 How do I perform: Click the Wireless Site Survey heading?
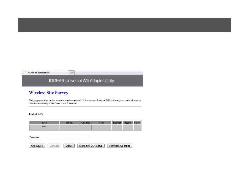click(x=49, y=92)
